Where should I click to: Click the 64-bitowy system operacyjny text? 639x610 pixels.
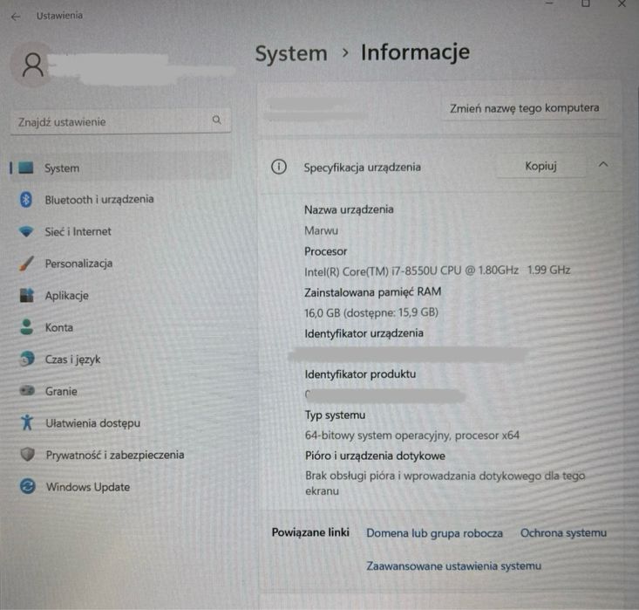pos(412,435)
